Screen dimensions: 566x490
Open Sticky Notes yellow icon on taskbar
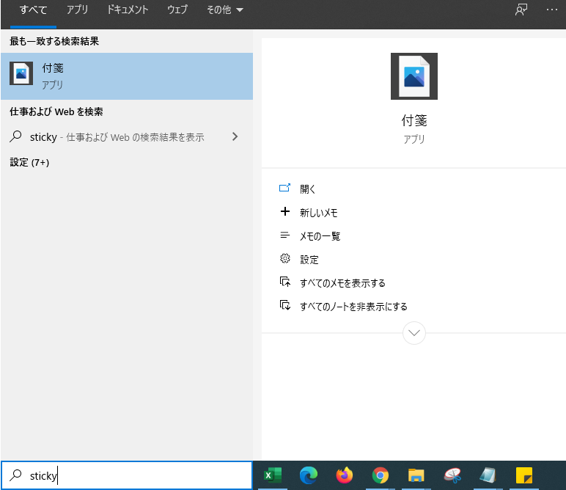(x=523, y=475)
